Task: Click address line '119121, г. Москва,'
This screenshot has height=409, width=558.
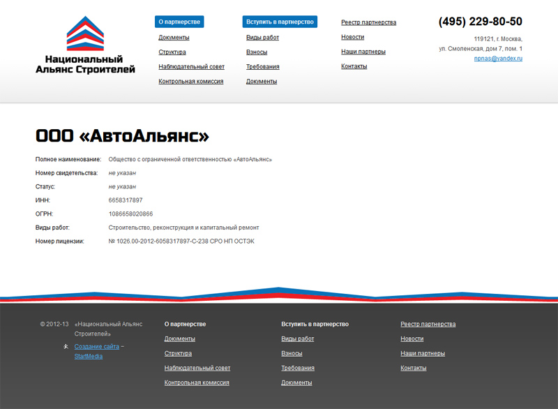Action: (498, 39)
